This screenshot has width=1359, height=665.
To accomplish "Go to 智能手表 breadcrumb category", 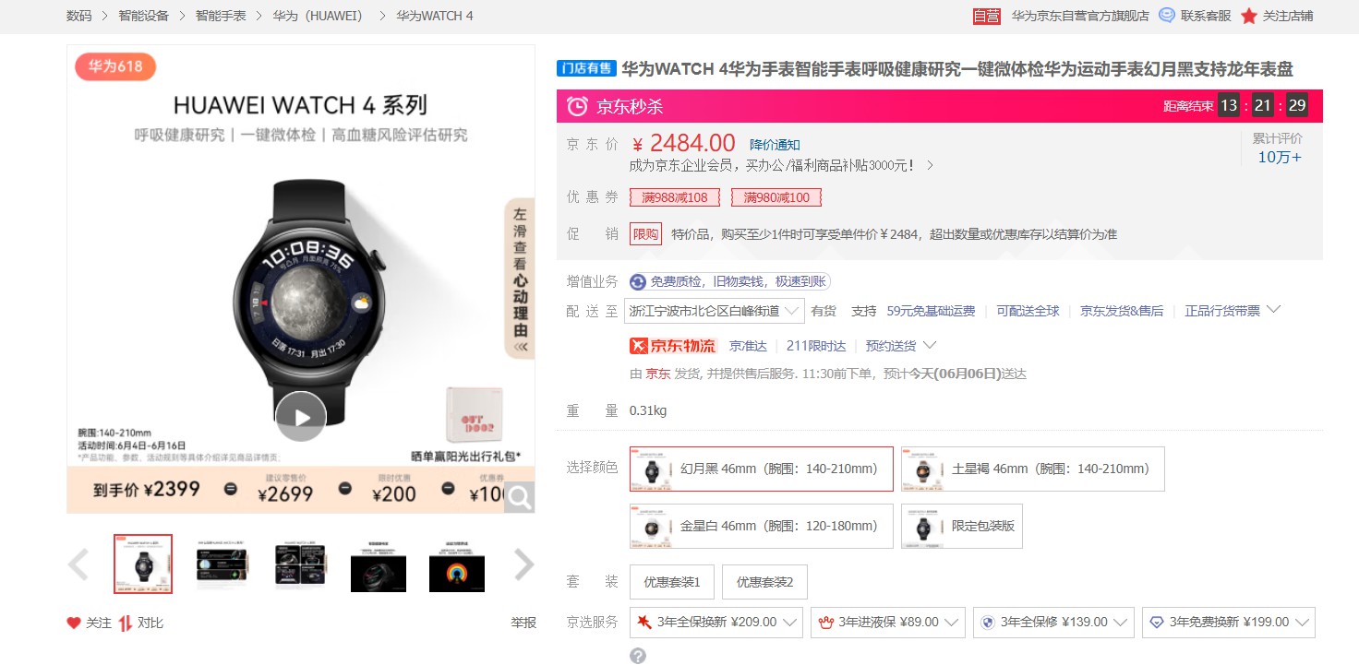I will [x=221, y=16].
